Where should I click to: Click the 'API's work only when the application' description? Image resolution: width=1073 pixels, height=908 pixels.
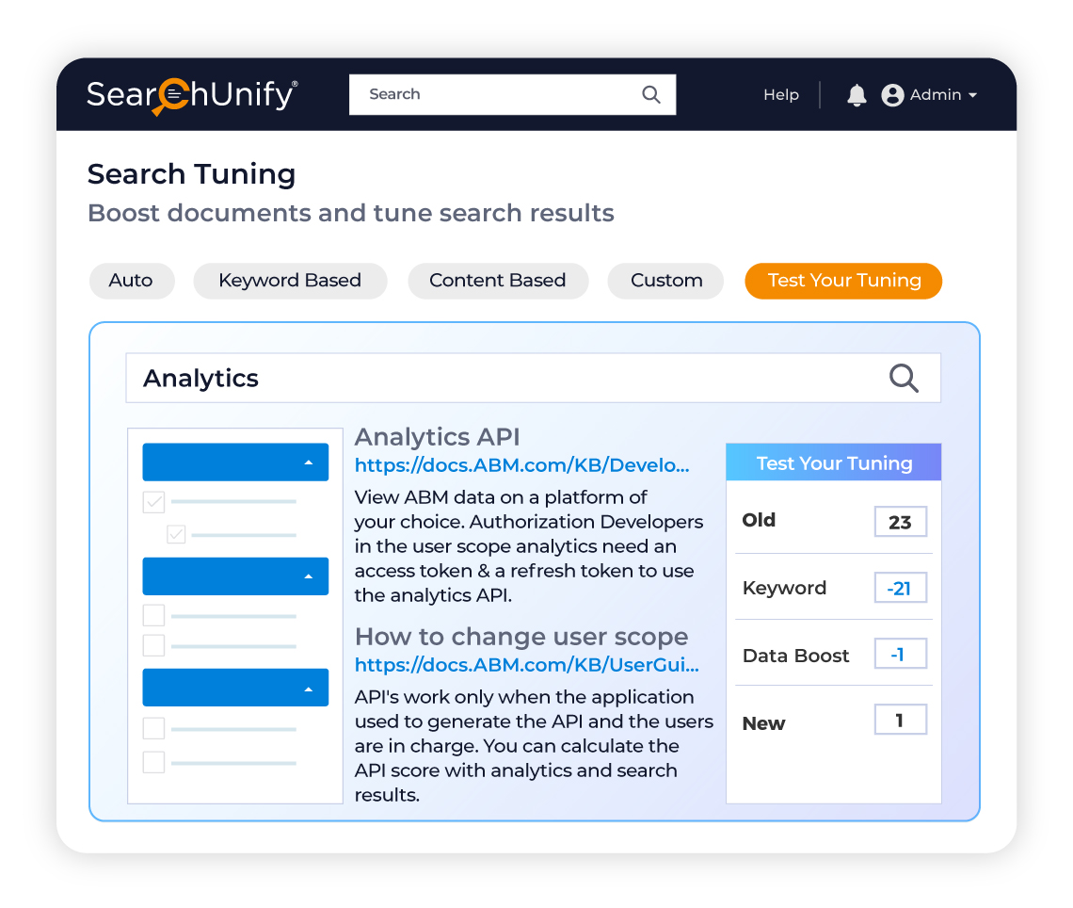534,746
